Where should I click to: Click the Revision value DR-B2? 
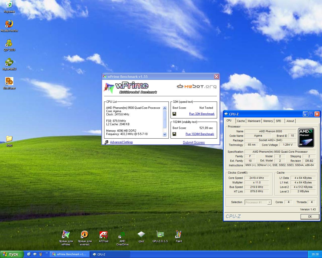click(309, 161)
